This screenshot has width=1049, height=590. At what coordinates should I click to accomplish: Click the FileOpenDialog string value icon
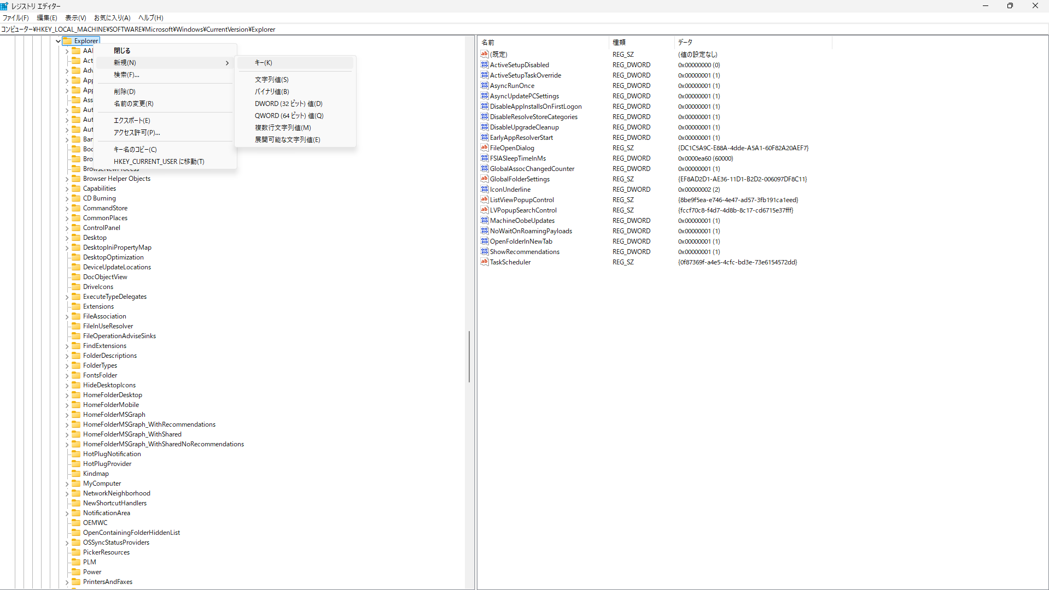point(484,148)
